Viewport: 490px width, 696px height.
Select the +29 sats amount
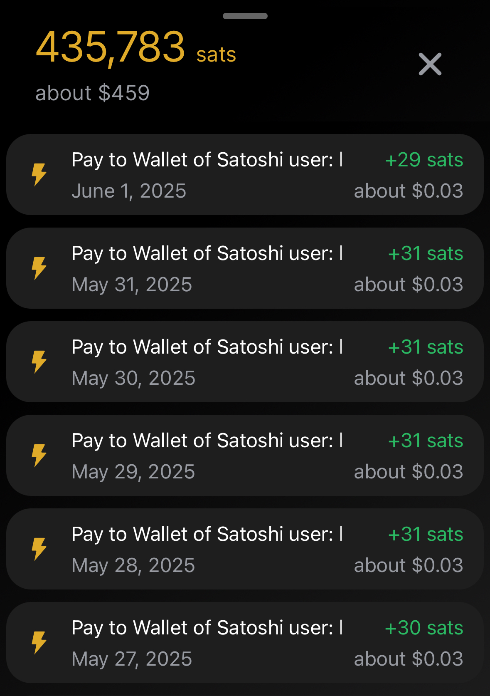point(424,160)
